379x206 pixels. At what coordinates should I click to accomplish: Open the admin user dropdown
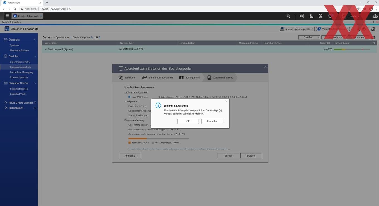pos(354,16)
